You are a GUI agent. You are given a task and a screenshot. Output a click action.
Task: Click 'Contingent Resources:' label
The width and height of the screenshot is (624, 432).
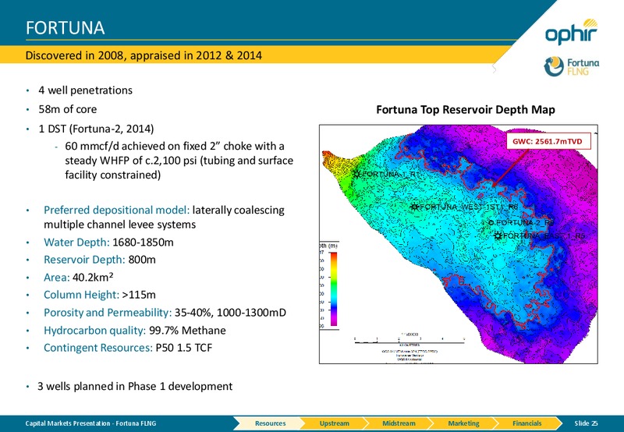(98, 348)
